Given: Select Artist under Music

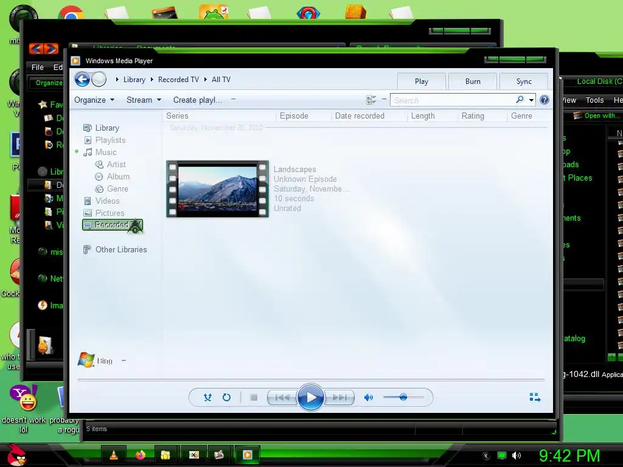Looking at the screenshot, I should (x=110, y=164).
